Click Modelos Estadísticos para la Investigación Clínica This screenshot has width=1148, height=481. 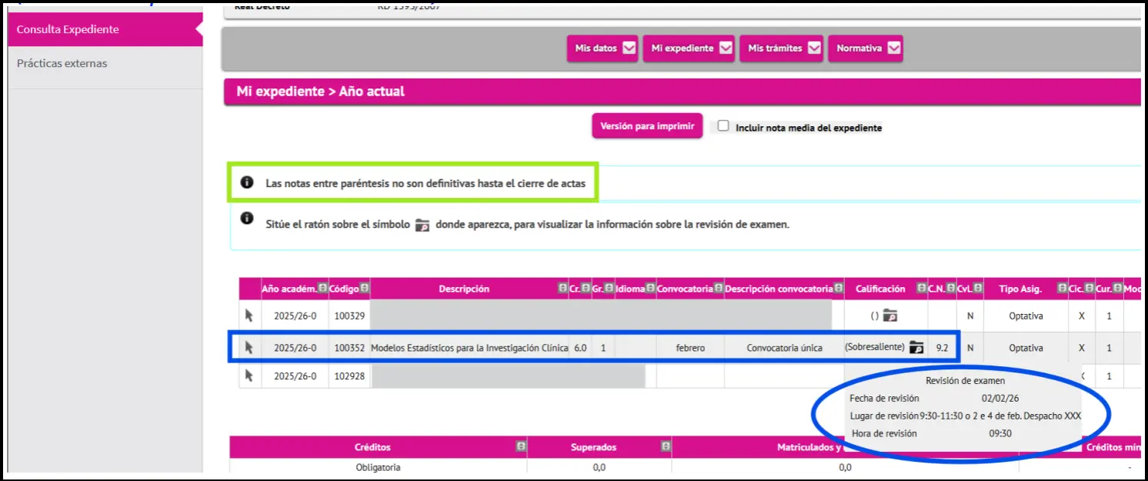pos(469,348)
